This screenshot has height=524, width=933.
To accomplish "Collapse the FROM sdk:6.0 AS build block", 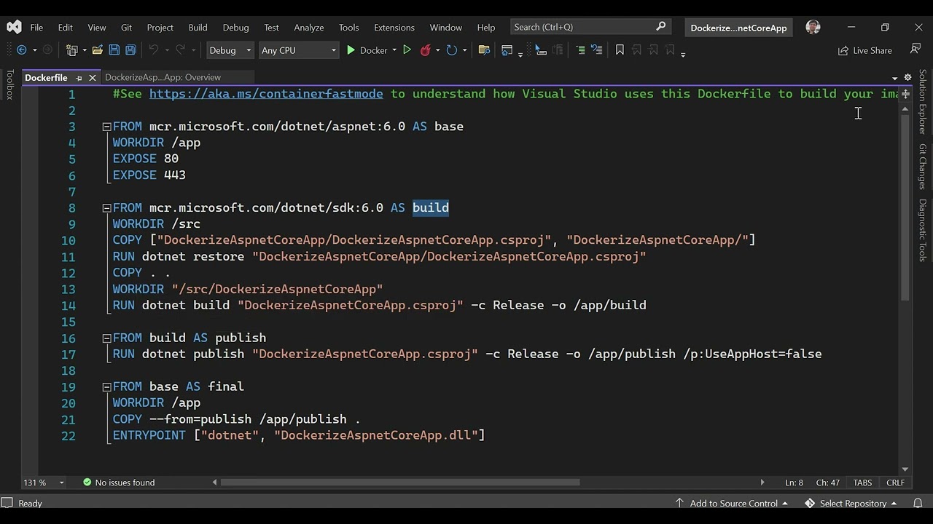I will 106,208.
